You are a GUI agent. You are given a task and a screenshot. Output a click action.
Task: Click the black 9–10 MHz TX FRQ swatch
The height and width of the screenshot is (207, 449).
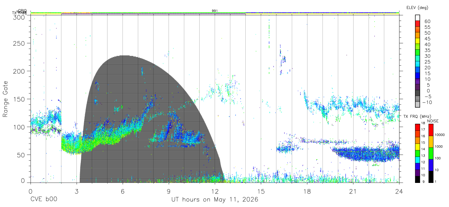point(418,179)
